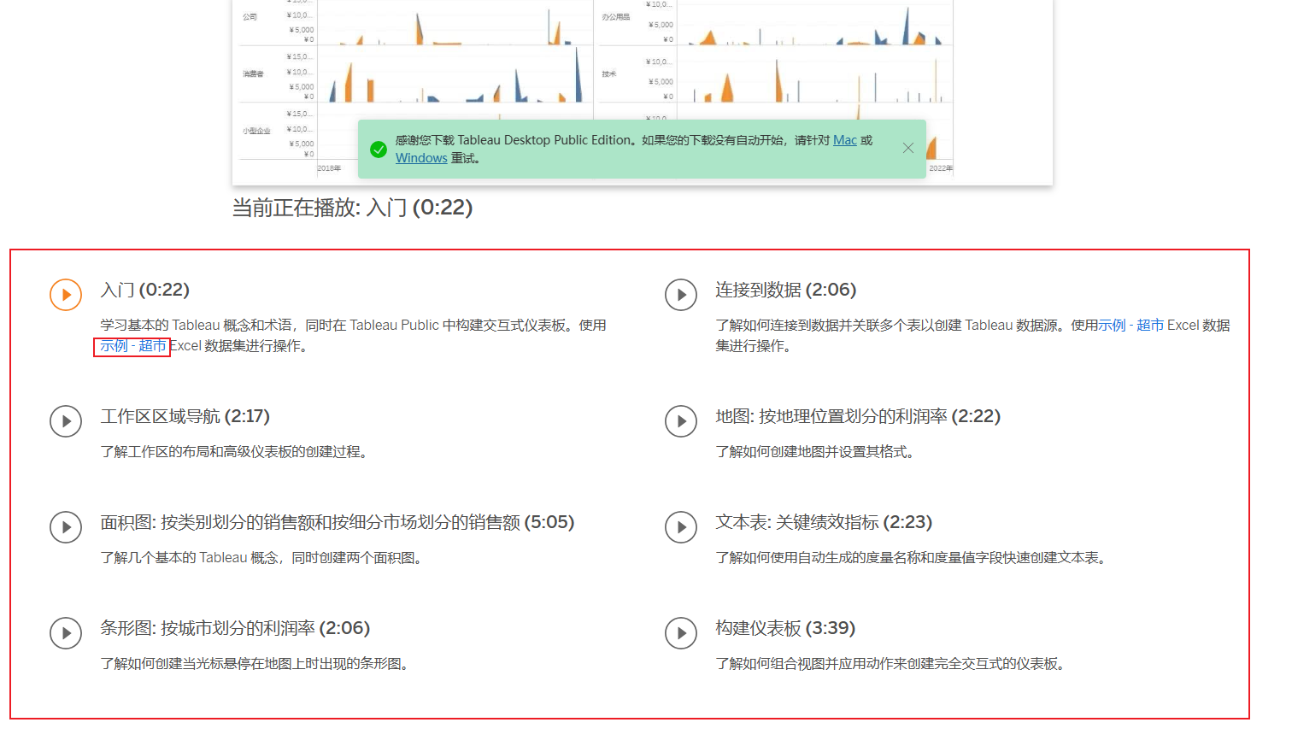
Task: Play the 面积图 (5:05) video icon
Action: [66, 527]
